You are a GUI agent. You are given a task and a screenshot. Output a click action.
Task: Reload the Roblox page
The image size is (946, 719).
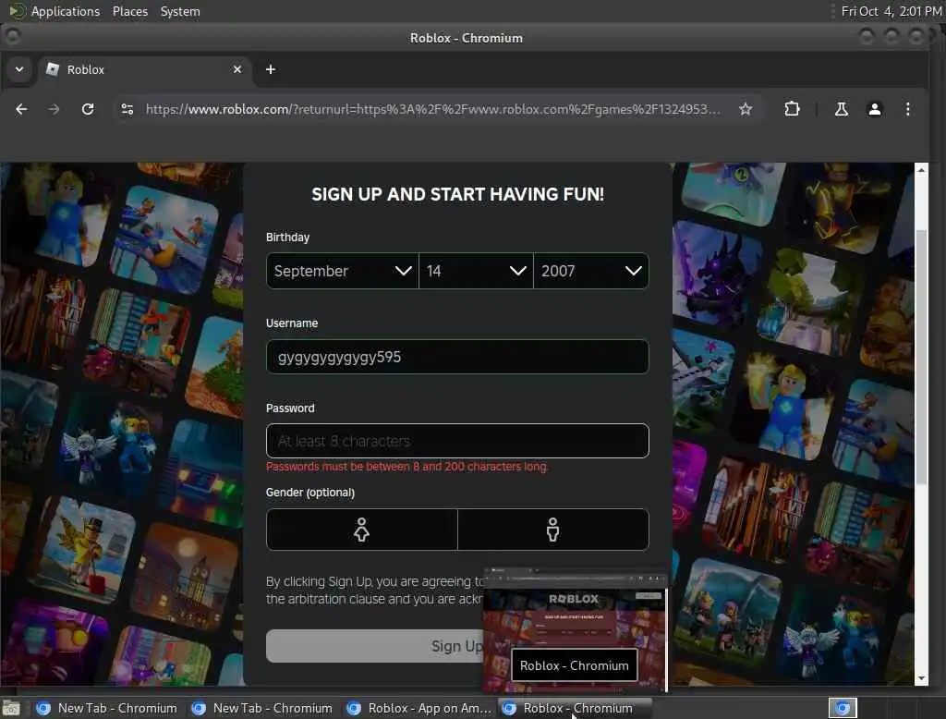[x=88, y=109]
